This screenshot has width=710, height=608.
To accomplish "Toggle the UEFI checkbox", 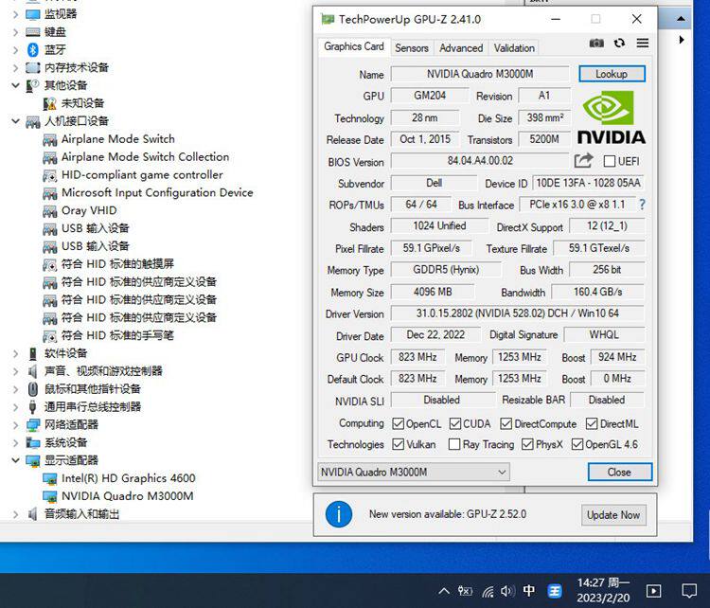I will 610,161.
